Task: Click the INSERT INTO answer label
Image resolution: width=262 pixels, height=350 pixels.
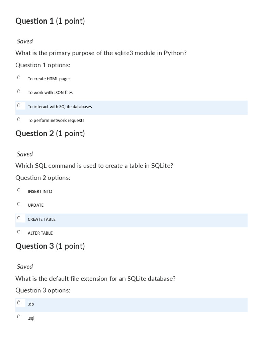Action: pos(40,192)
